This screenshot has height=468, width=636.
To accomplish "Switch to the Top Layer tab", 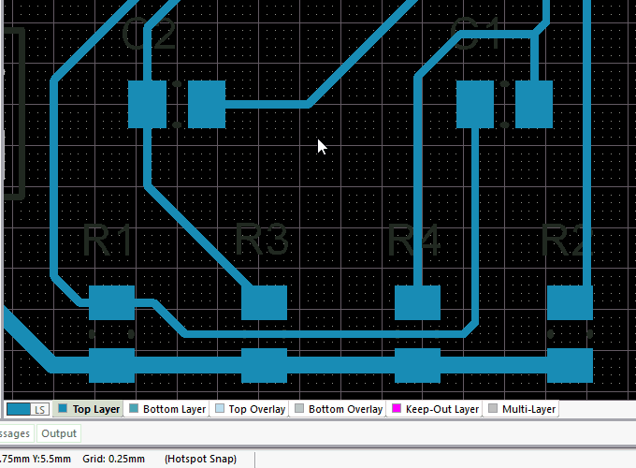I will 88,409.
